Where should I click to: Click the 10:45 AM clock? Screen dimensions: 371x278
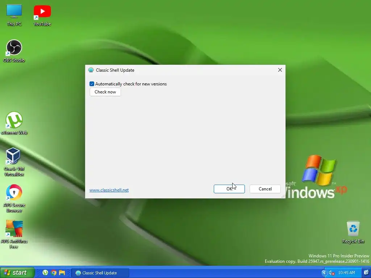(x=347, y=273)
